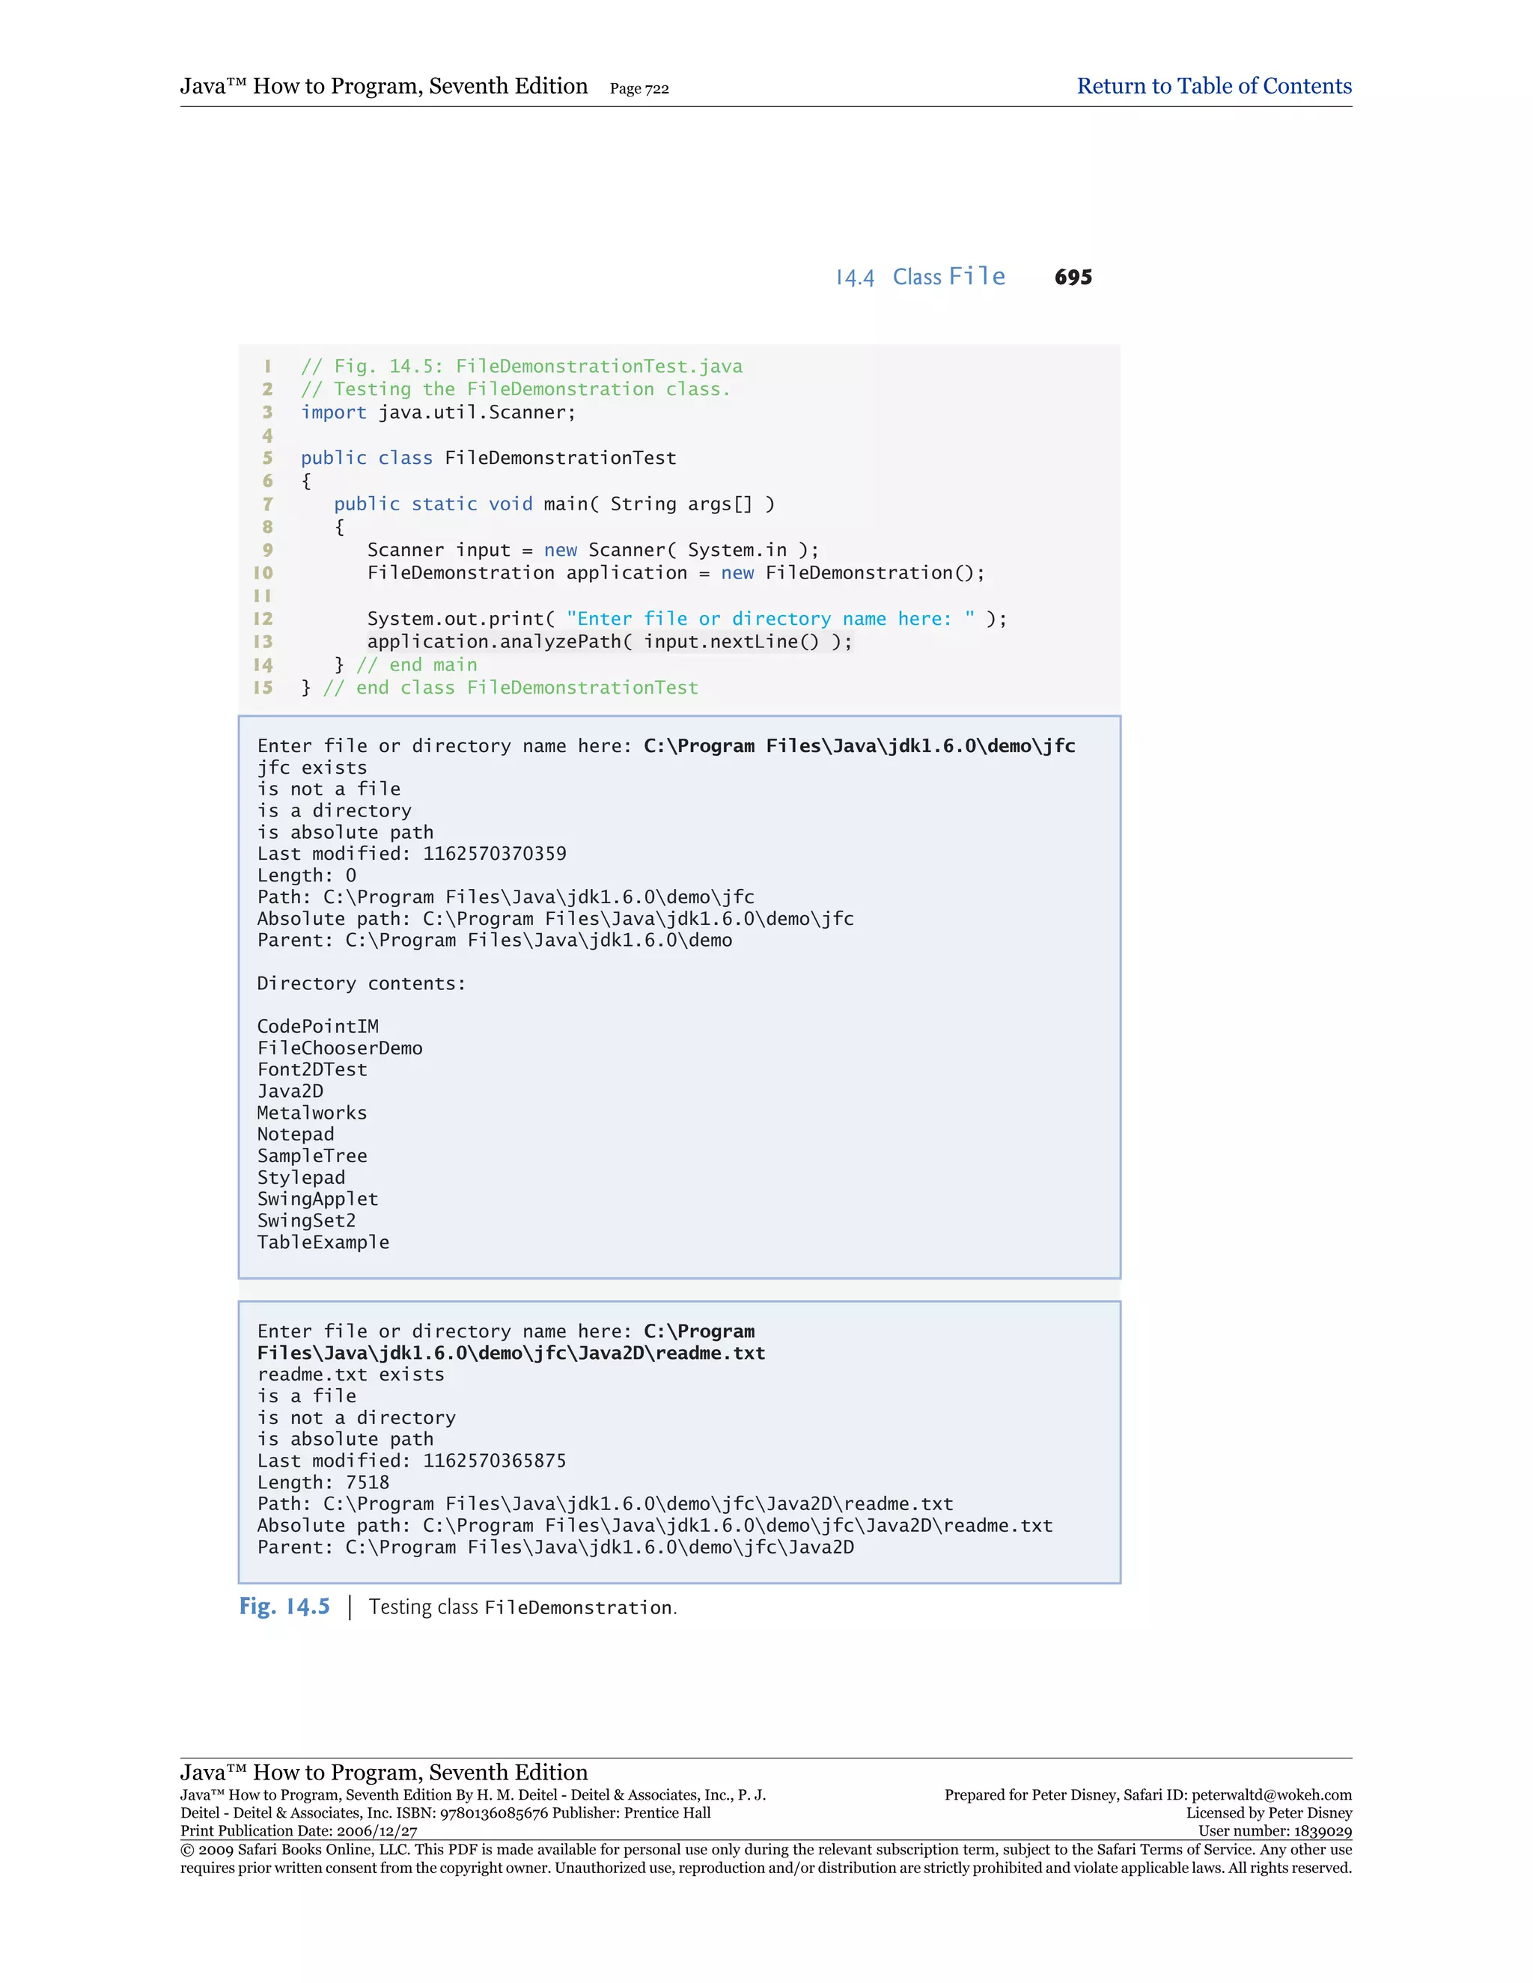Click the Fig. 14.5 caption label
1533x1983 pixels.
[284, 1607]
